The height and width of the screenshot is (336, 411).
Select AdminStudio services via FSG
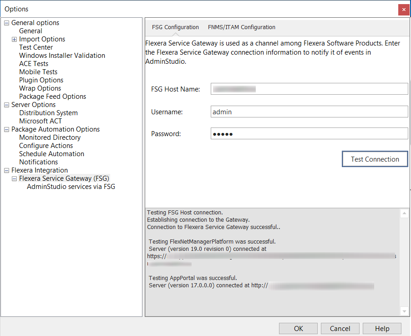coord(71,187)
